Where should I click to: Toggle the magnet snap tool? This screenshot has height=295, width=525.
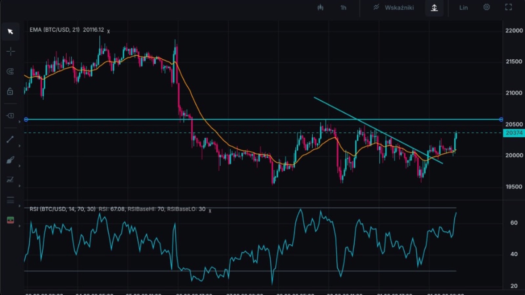(10, 71)
